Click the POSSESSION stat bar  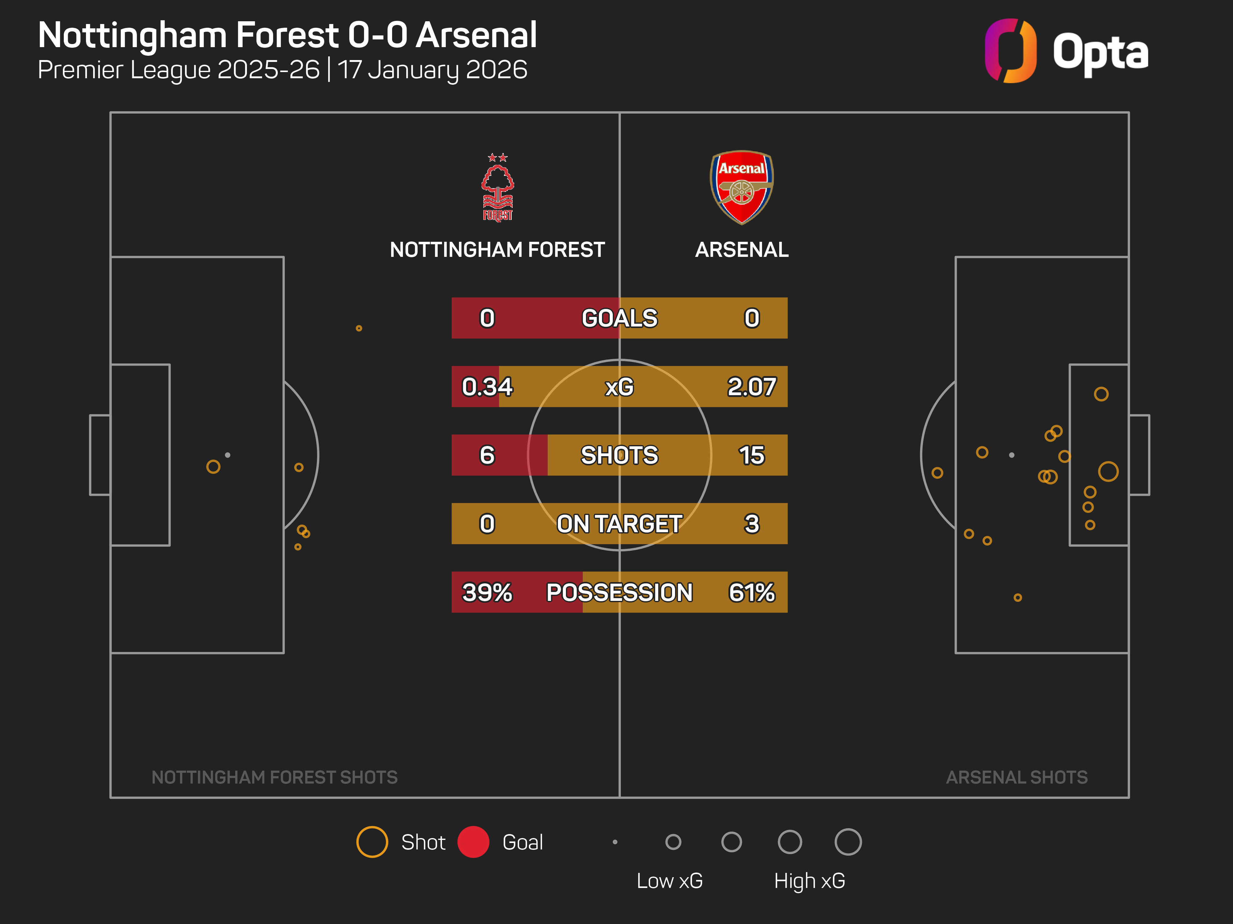point(619,592)
